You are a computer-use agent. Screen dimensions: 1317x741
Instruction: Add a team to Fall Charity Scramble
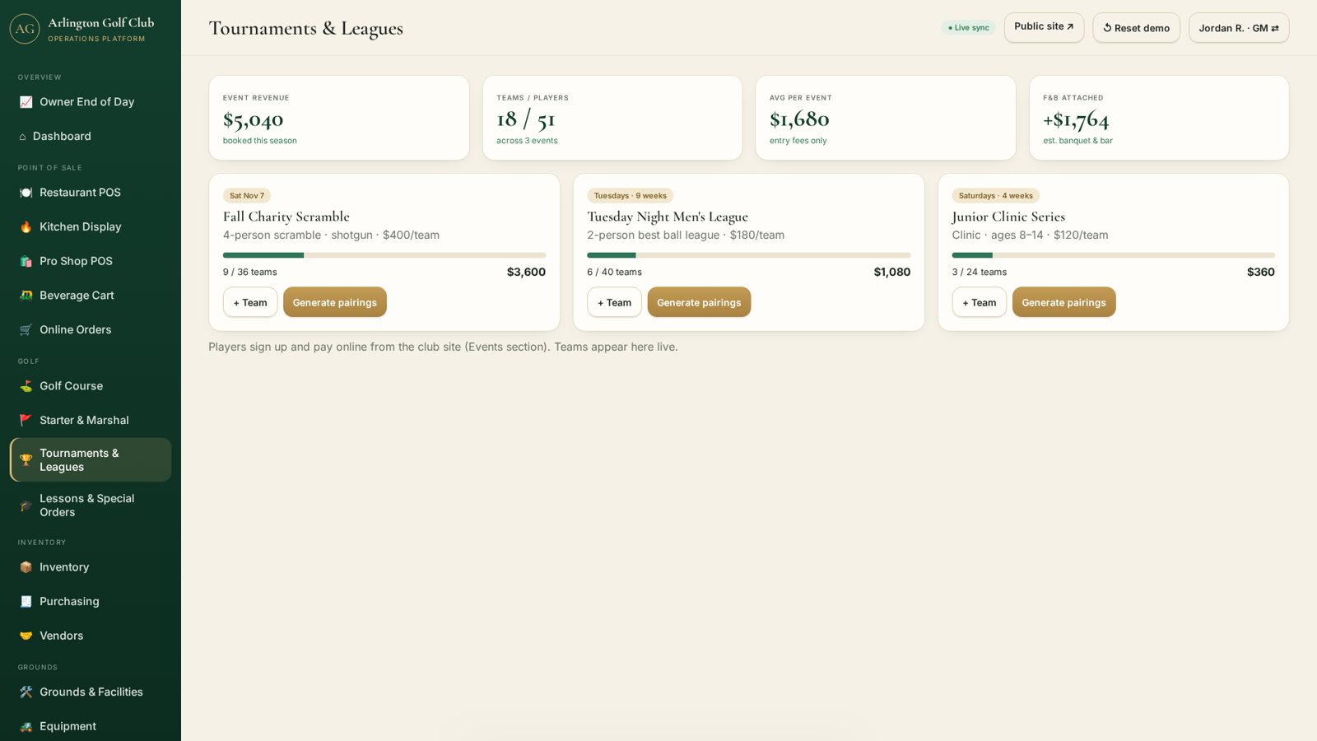pyautogui.click(x=250, y=302)
